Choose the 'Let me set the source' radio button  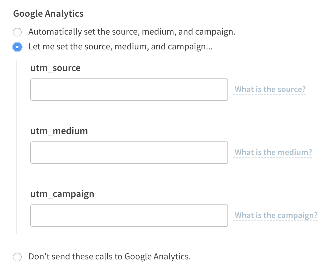(x=17, y=47)
